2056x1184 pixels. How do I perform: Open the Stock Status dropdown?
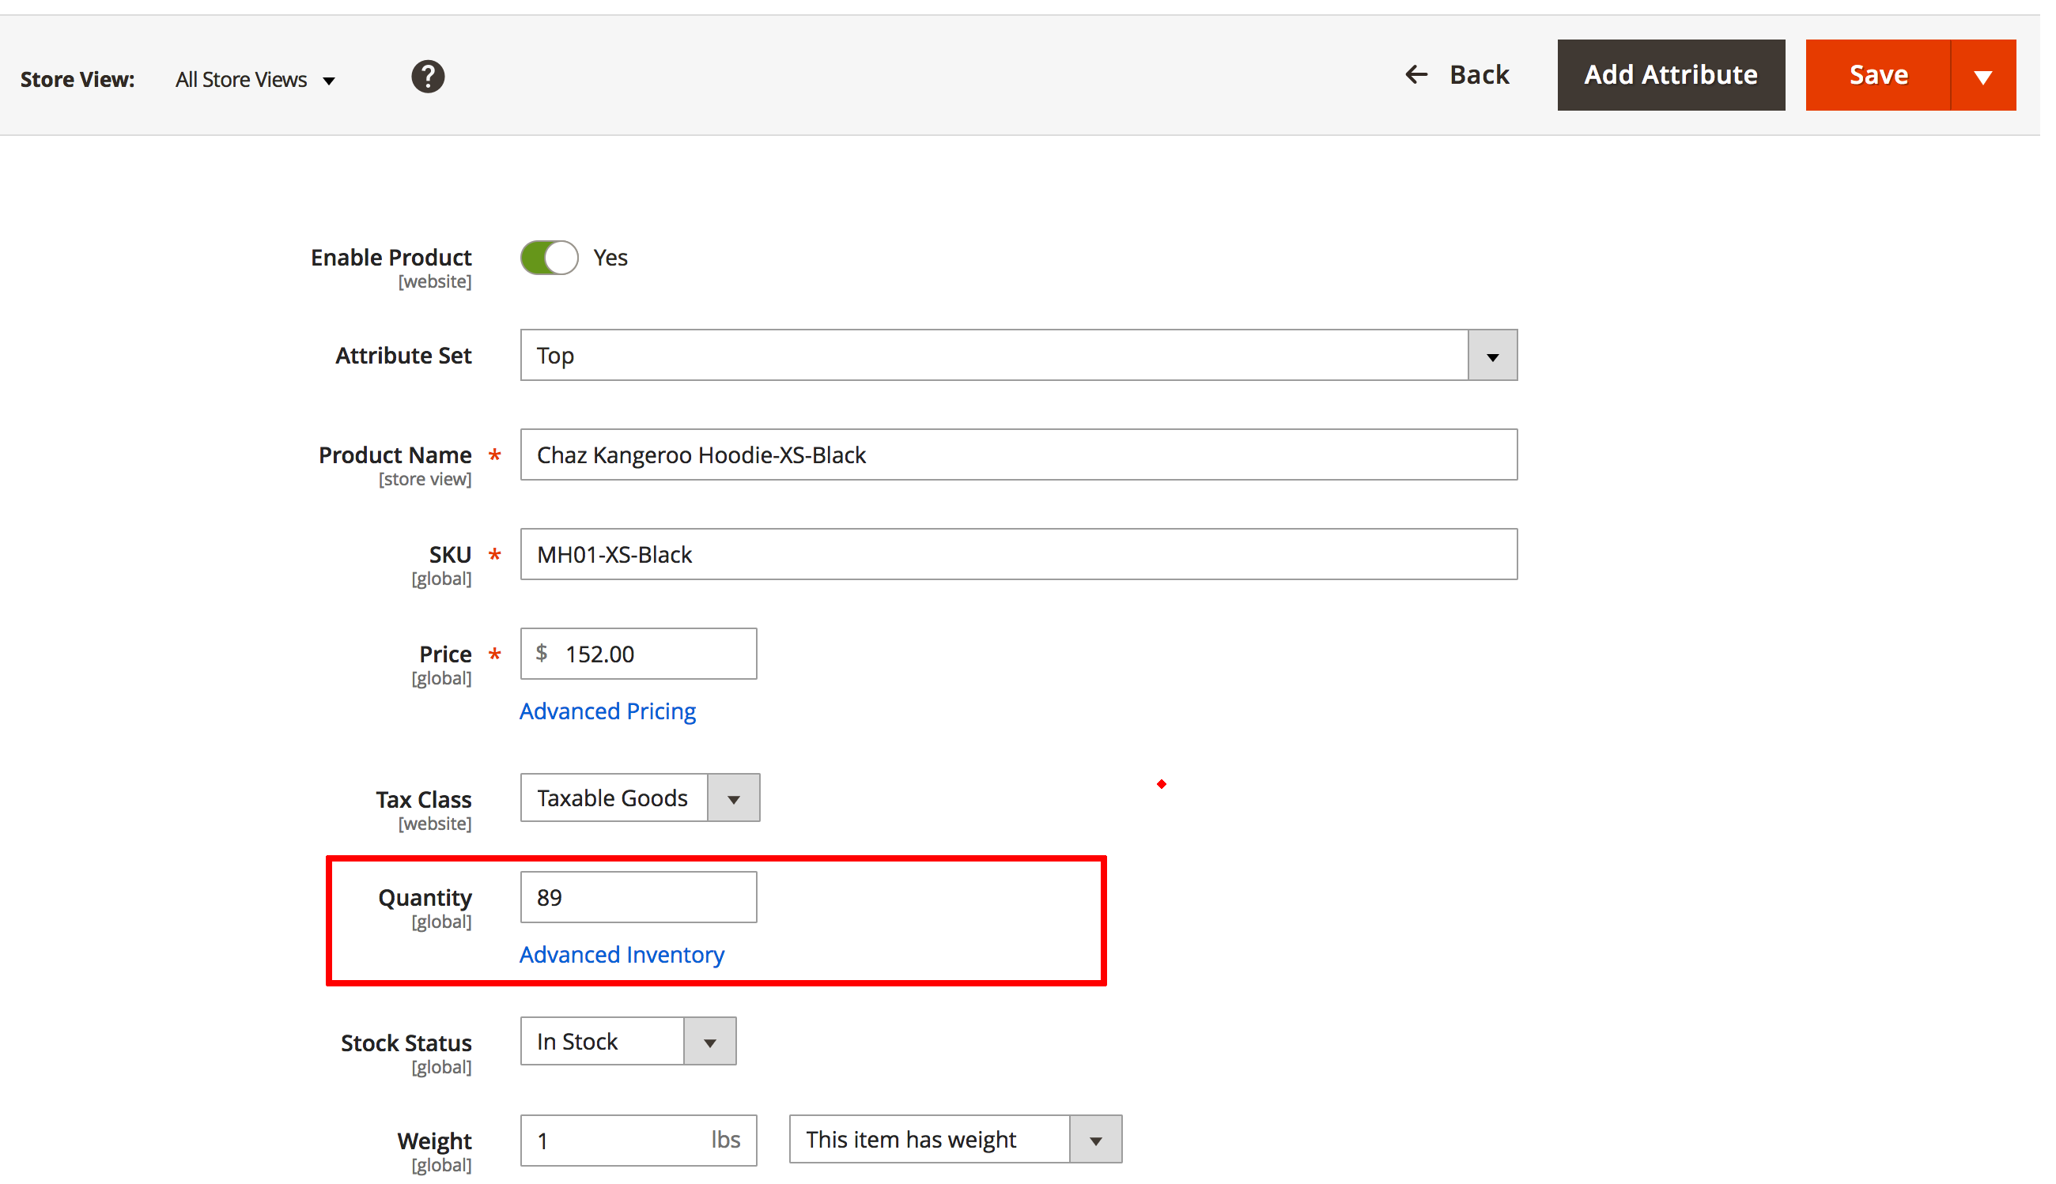click(x=627, y=1041)
